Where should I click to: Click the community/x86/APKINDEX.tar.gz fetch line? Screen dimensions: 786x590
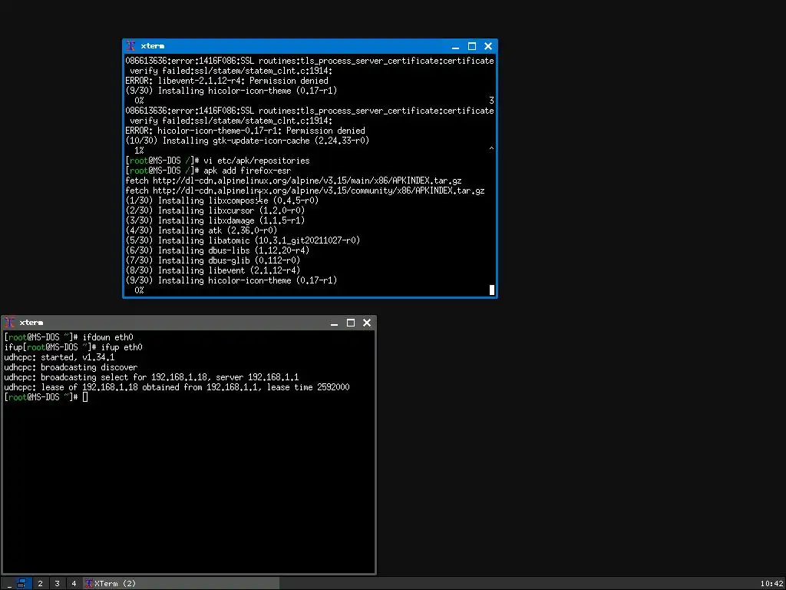pyautogui.click(x=305, y=191)
